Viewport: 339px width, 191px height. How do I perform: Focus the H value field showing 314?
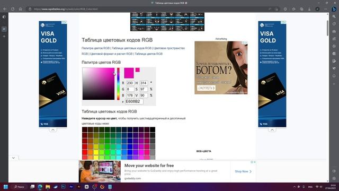coord(144,83)
